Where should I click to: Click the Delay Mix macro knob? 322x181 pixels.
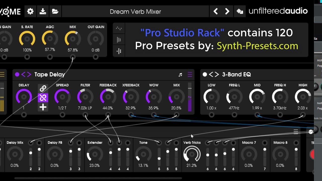pos(15,154)
